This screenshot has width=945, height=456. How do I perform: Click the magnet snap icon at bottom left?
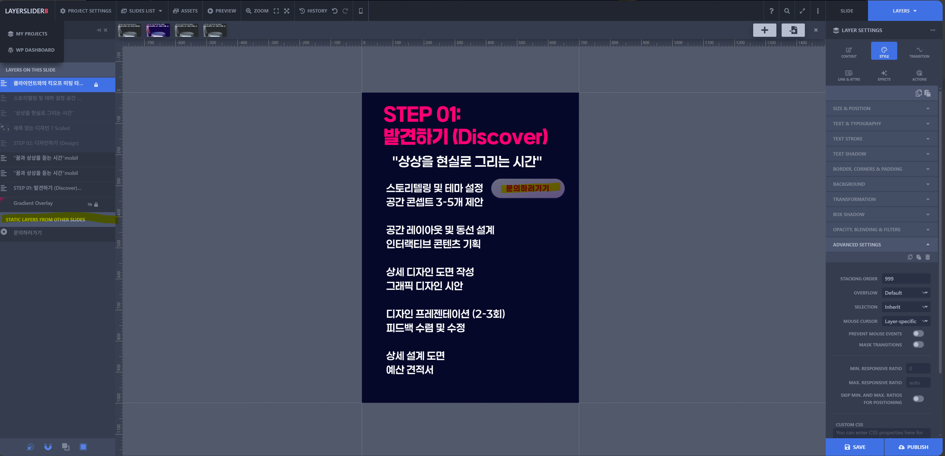tap(48, 446)
